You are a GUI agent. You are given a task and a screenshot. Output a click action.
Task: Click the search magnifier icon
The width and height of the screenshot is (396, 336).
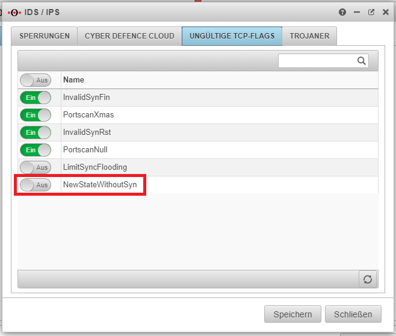(x=362, y=60)
